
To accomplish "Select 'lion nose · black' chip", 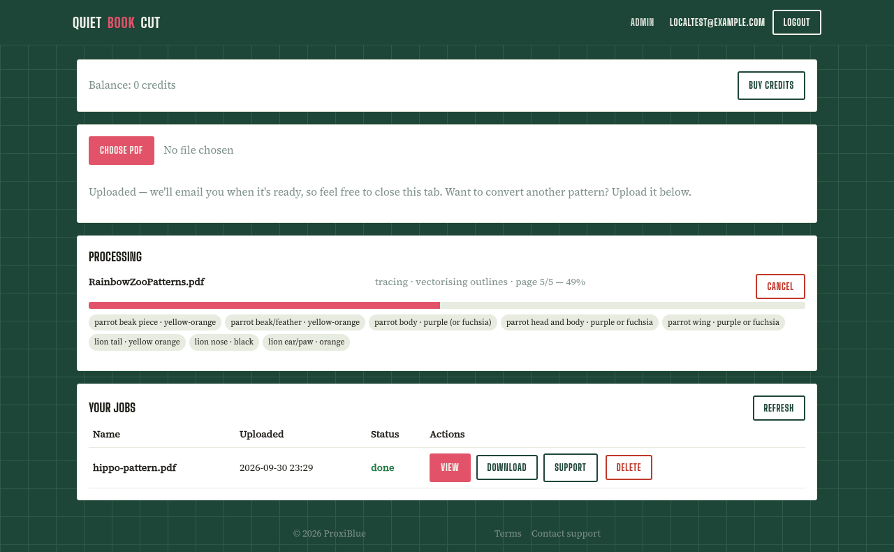I will (224, 342).
